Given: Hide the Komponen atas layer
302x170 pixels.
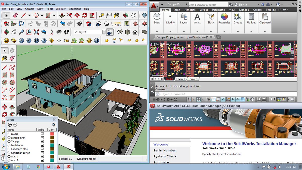Looking at the screenshot, I should point(42,149).
